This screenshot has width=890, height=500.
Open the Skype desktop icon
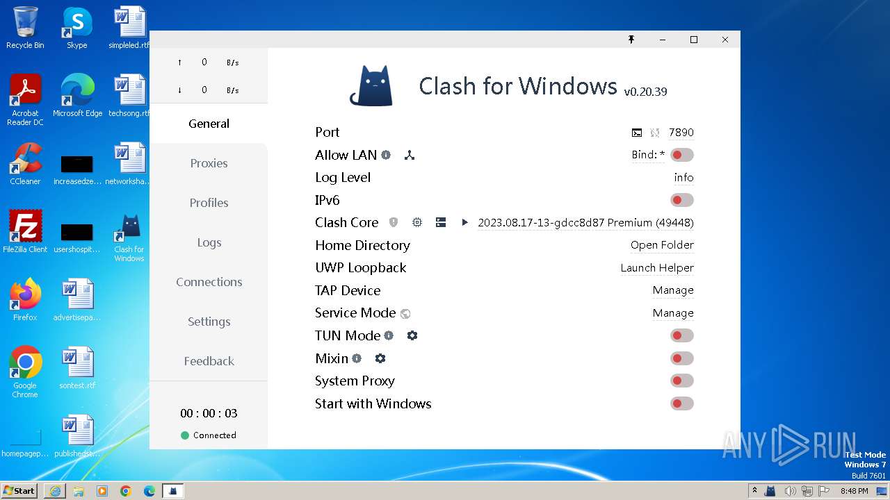[77, 28]
